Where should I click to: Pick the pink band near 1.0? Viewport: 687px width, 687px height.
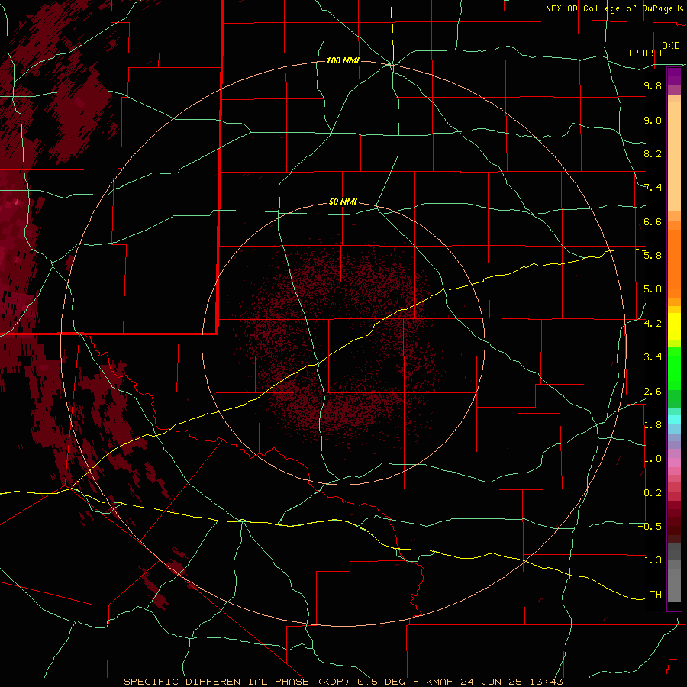pyautogui.click(x=674, y=463)
